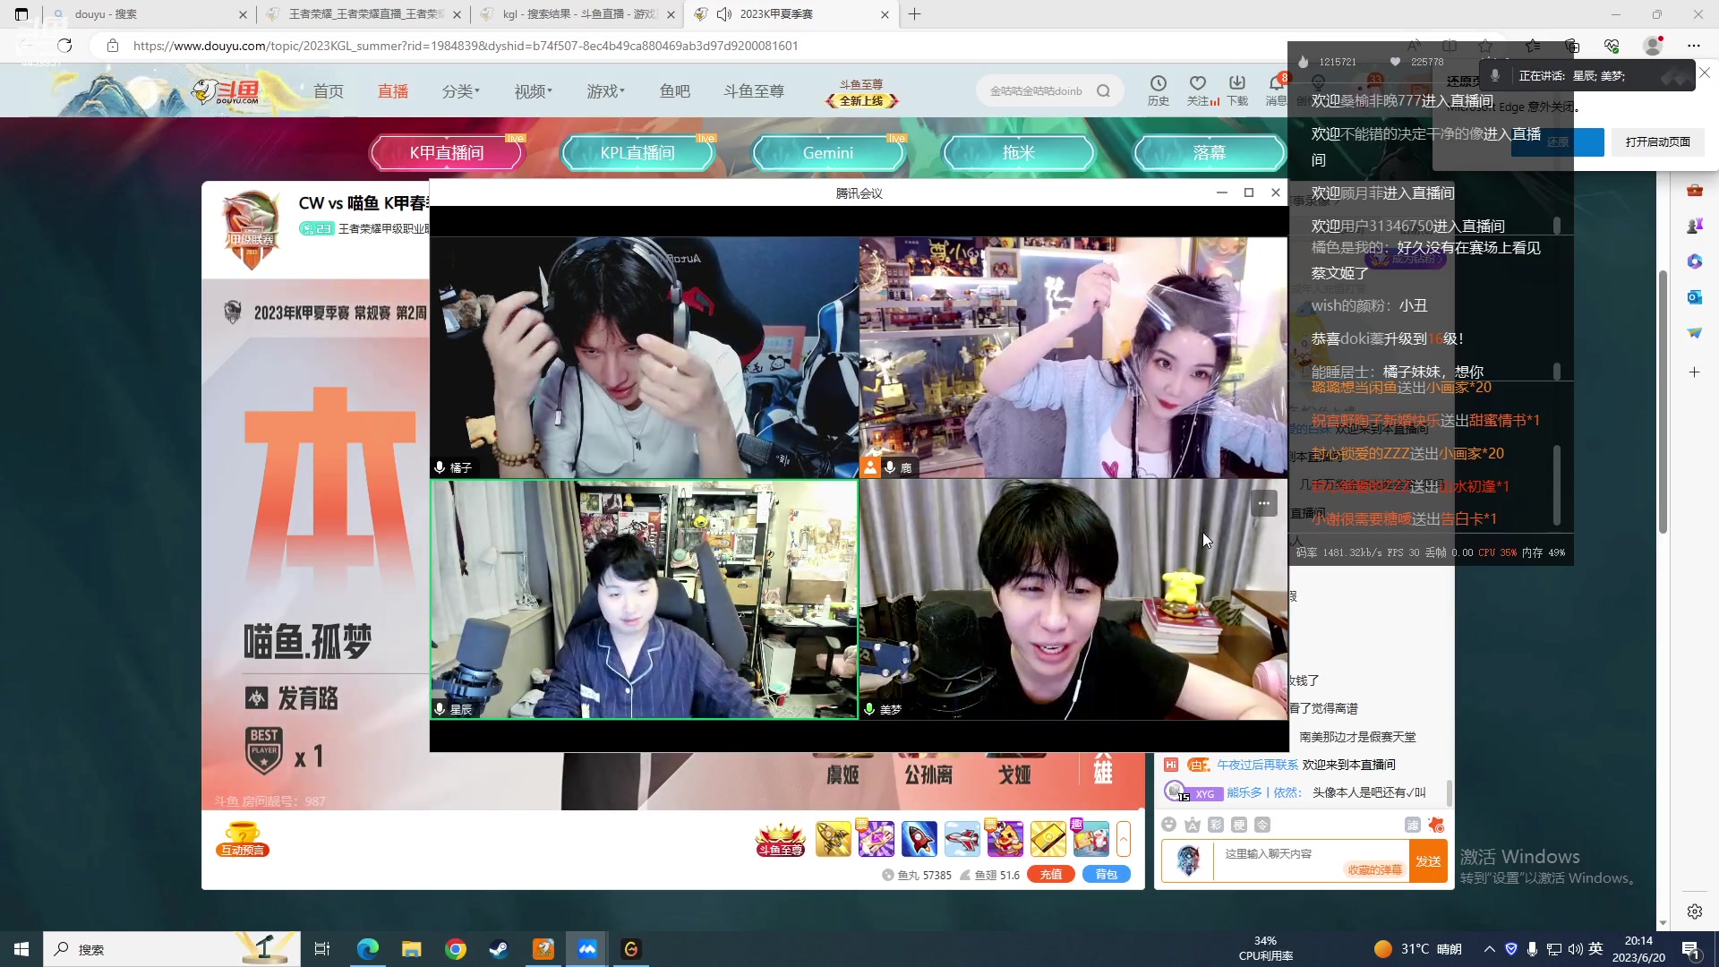1719x967 pixels.
Task: Add a new tool to the Edge sidebar
Action: click(1694, 372)
